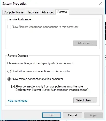Click the Remote Desktop group heading
106x121 pixels.
pyautogui.click(x=18, y=56)
